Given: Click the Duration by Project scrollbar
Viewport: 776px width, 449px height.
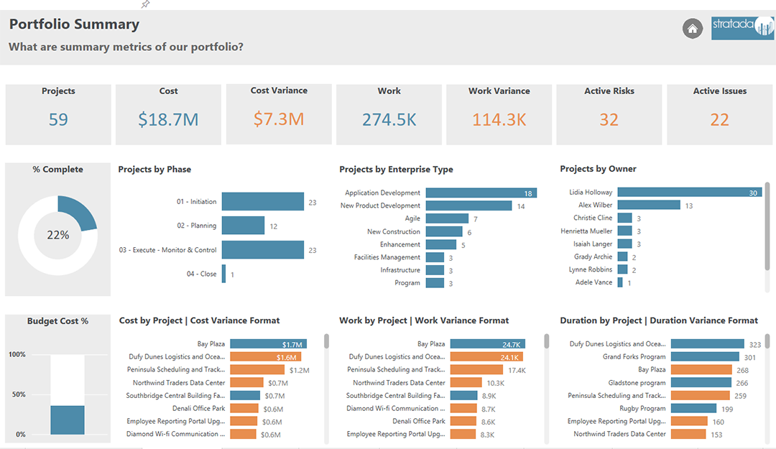Looking at the screenshot, I should point(767,341).
